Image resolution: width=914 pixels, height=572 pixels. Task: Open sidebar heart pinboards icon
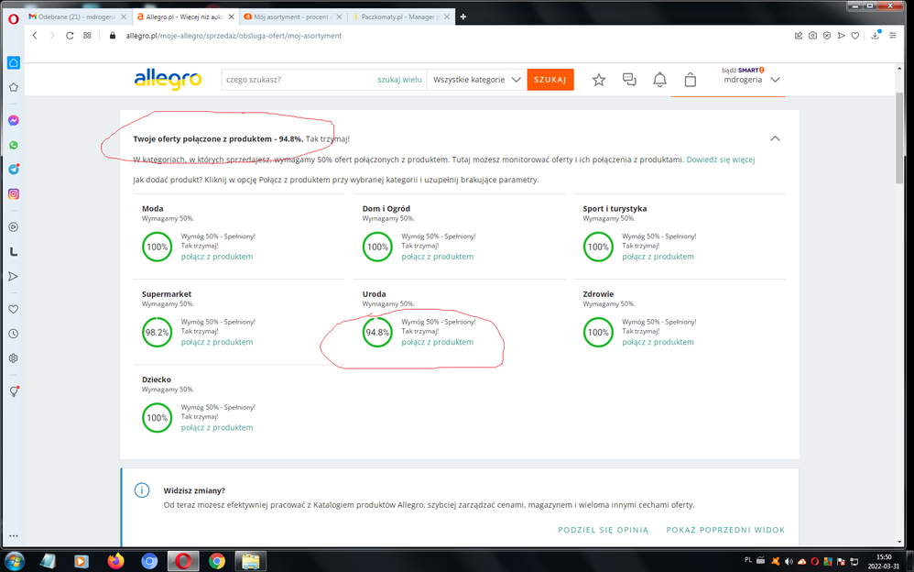click(14, 309)
